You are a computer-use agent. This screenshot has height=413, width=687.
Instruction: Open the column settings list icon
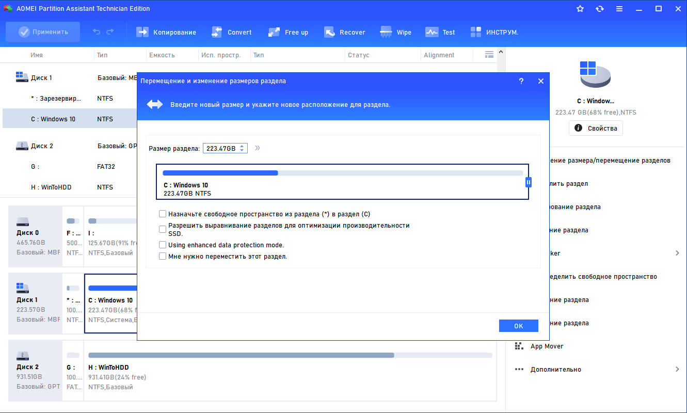click(x=489, y=55)
